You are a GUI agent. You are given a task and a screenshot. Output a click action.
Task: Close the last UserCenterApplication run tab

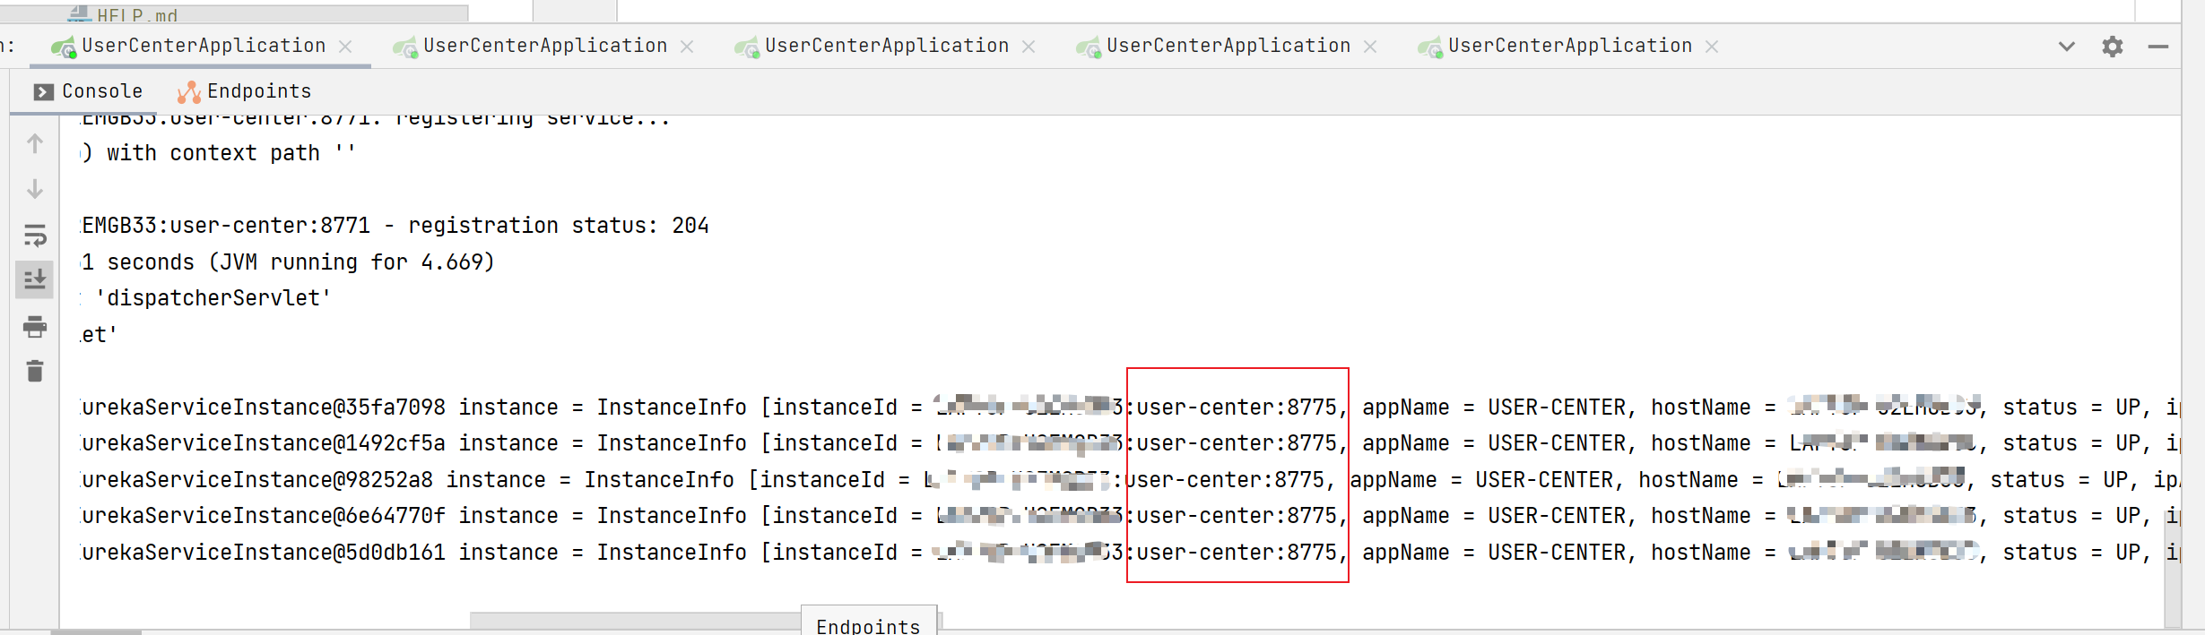[x=1712, y=47]
